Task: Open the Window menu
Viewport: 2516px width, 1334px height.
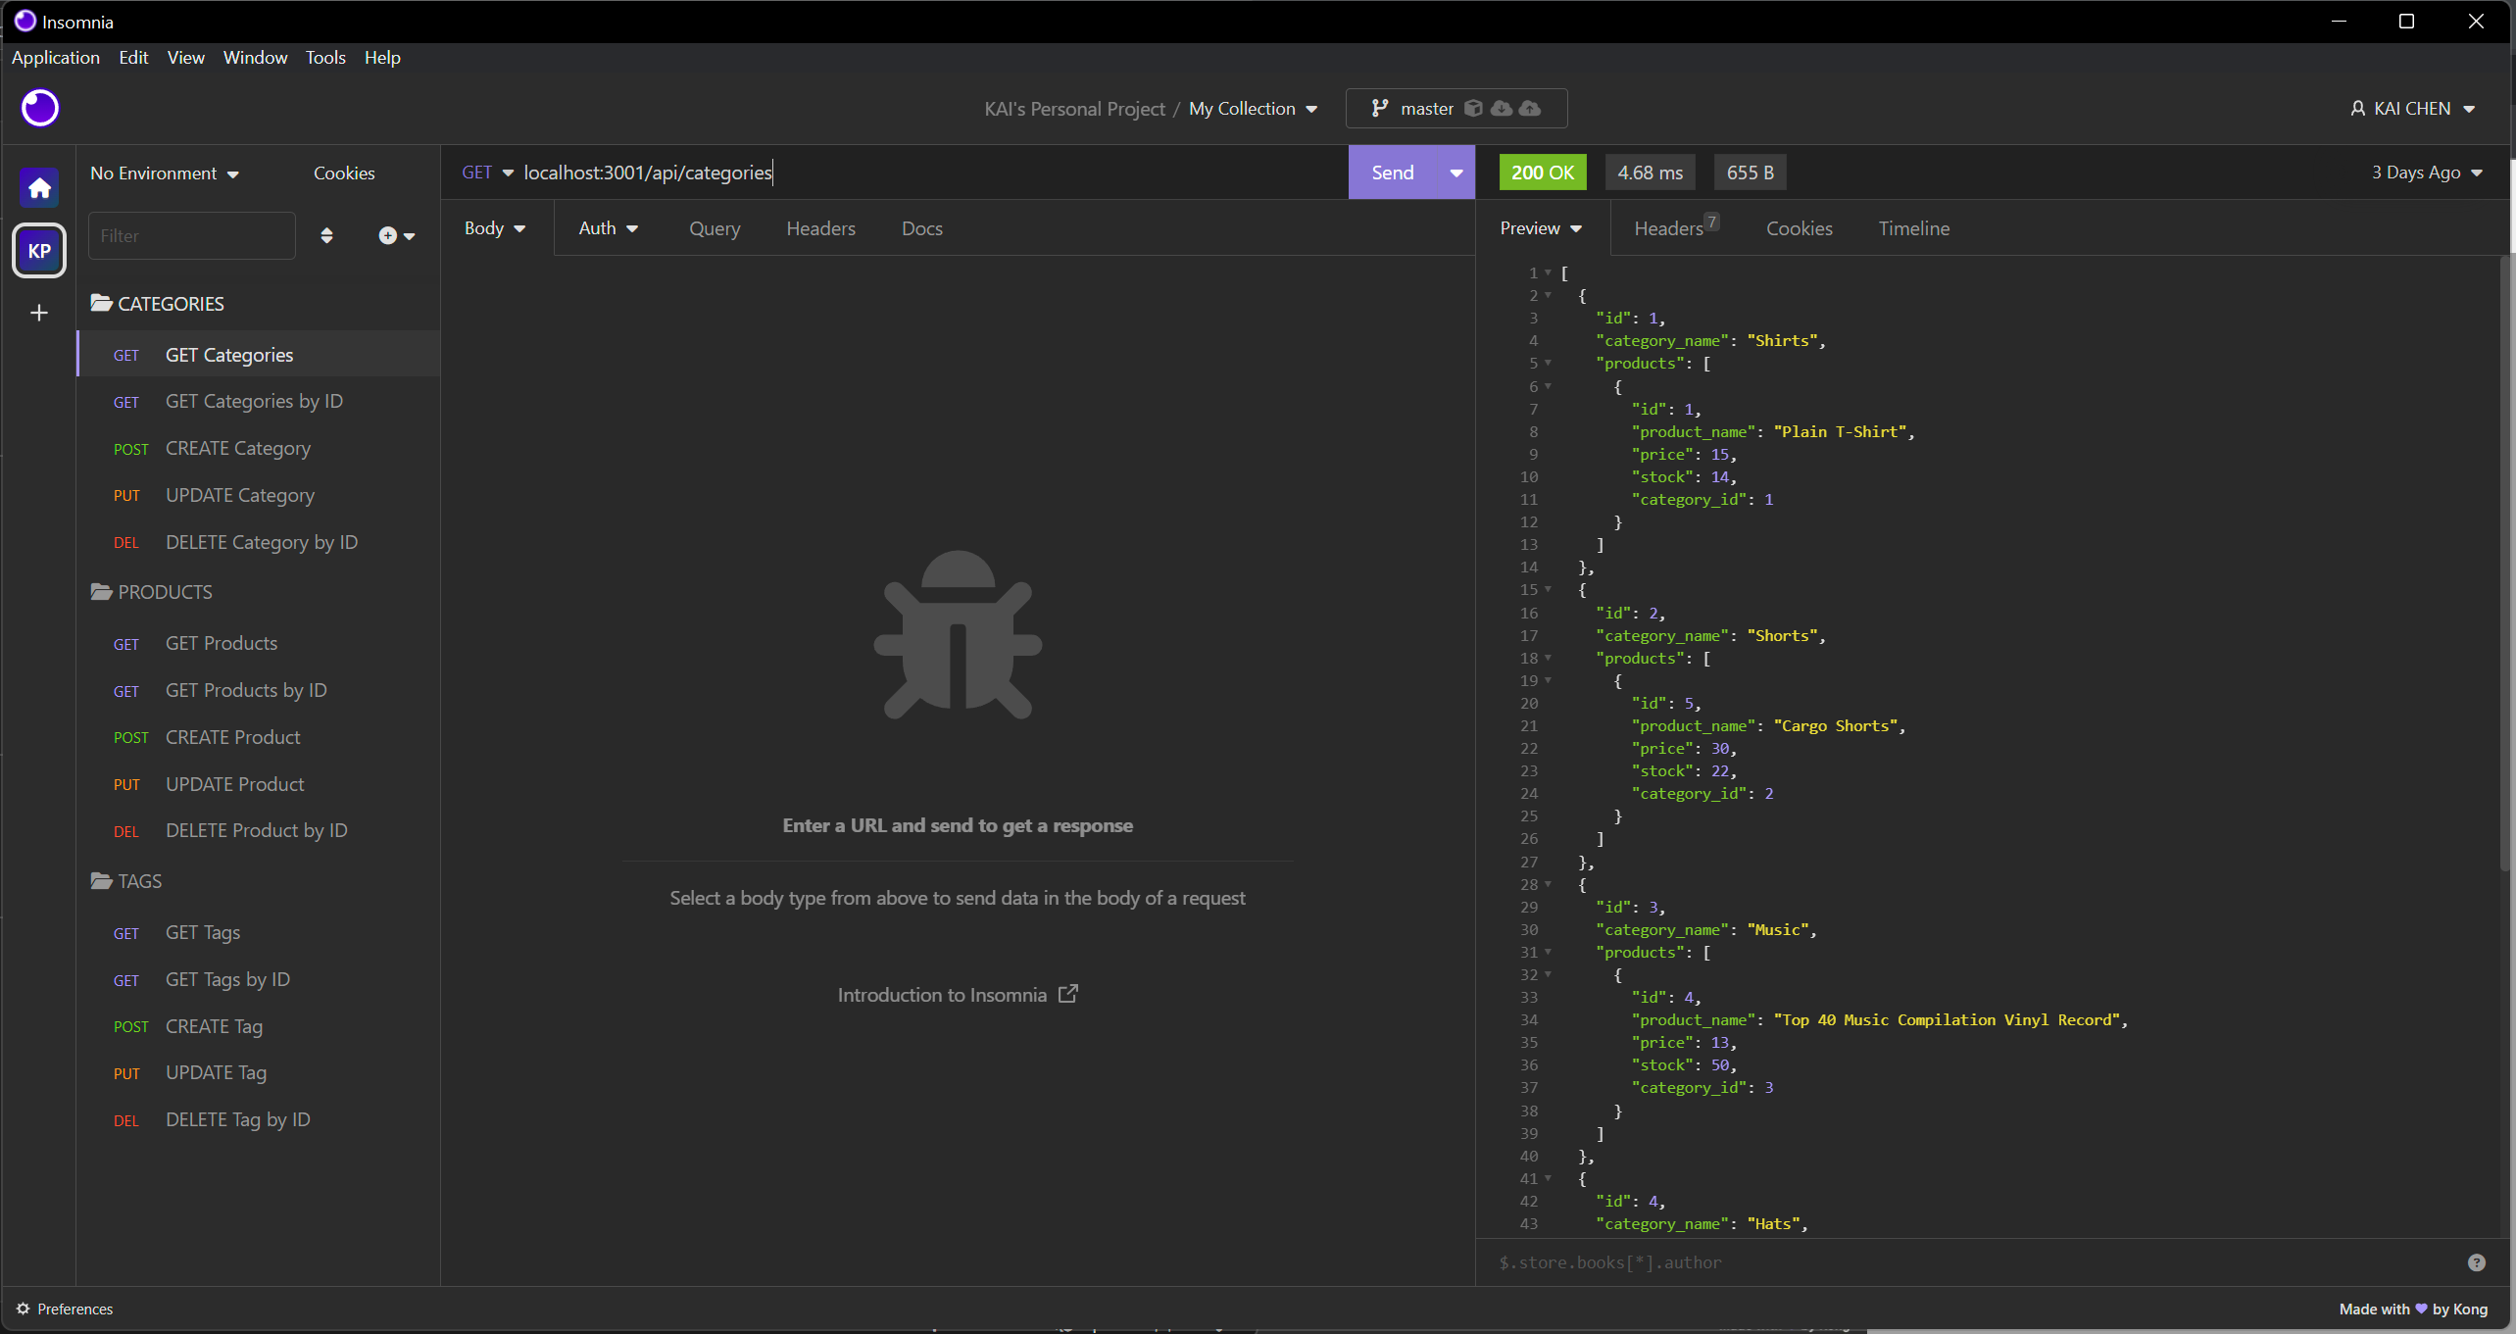Action: click(255, 57)
